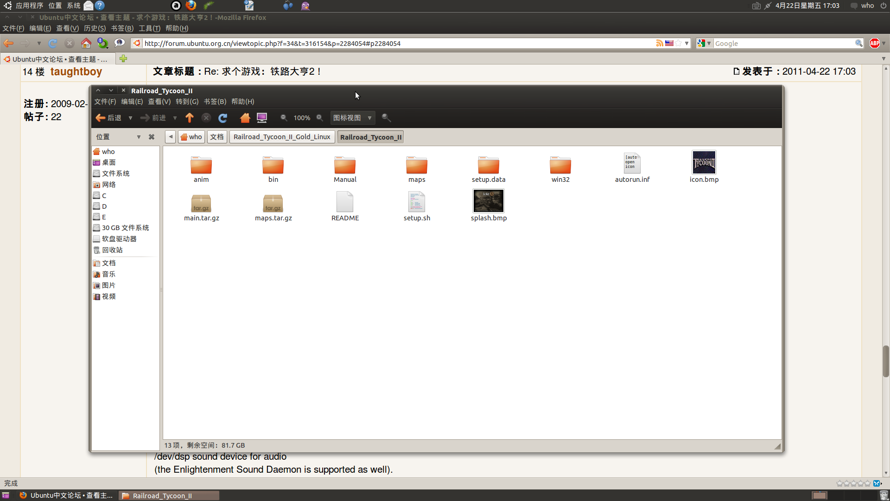
Task: Select the maps.tar.gz archive
Action: pos(273,208)
